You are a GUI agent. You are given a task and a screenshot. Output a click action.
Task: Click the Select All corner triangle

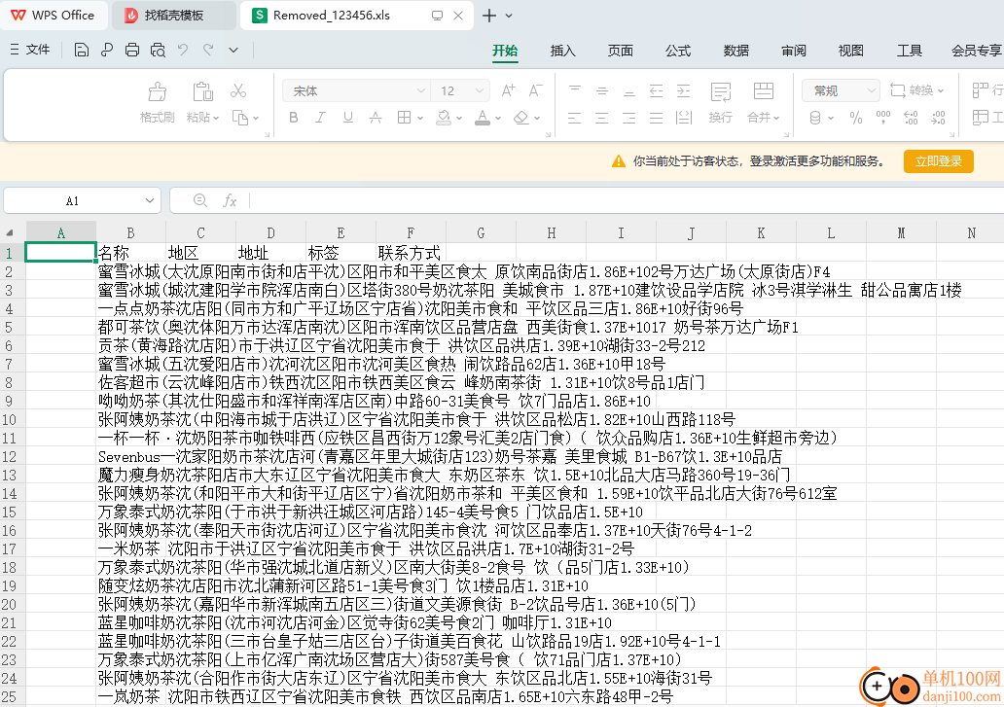(x=10, y=232)
